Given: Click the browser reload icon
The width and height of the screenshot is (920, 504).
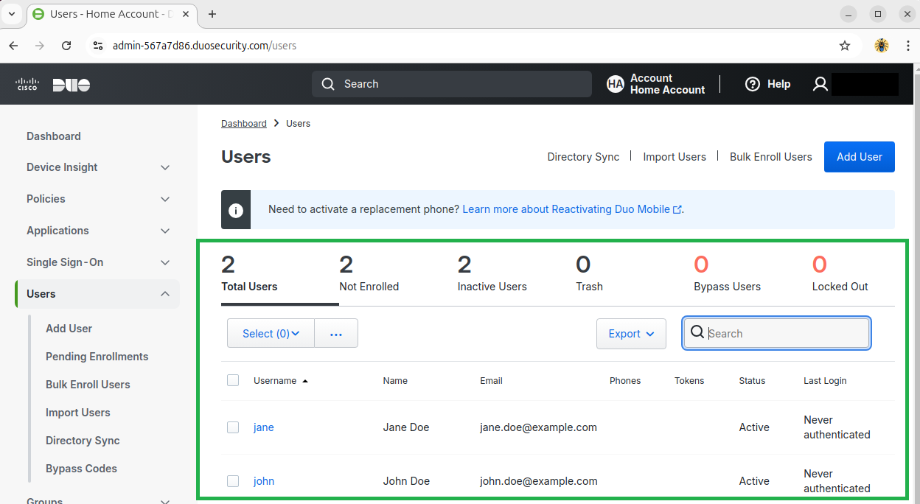Looking at the screenshot, I should point(66,46).
